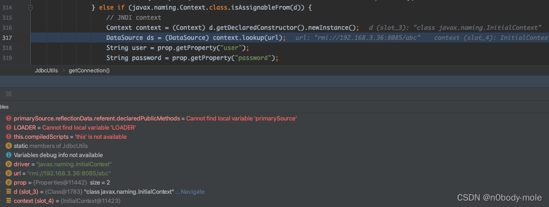This screenshot has height=207, width=549.
Task: Click the parameter icon beside prop variable
Action: (9, 183)
